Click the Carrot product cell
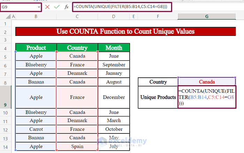The image size is (244, 153). [36, 129]
